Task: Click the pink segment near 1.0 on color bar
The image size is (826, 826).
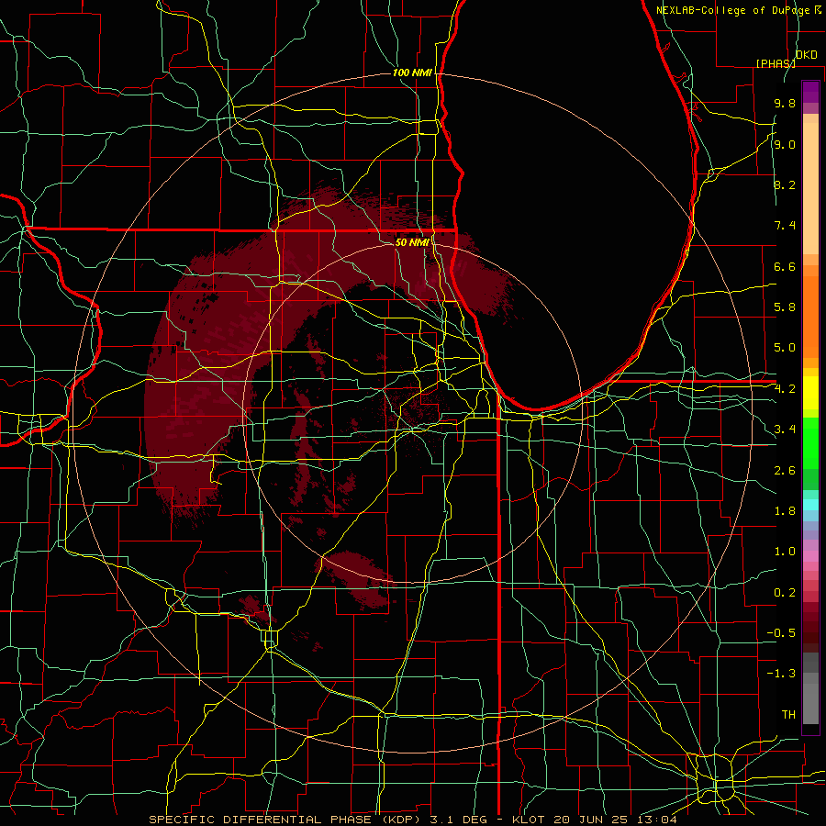Action: click(810, 556)
